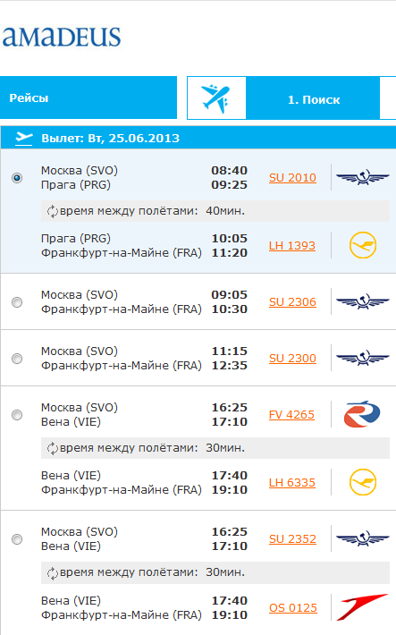Choose the 09:05 direct SU 2306 flight option

[17, 302]
